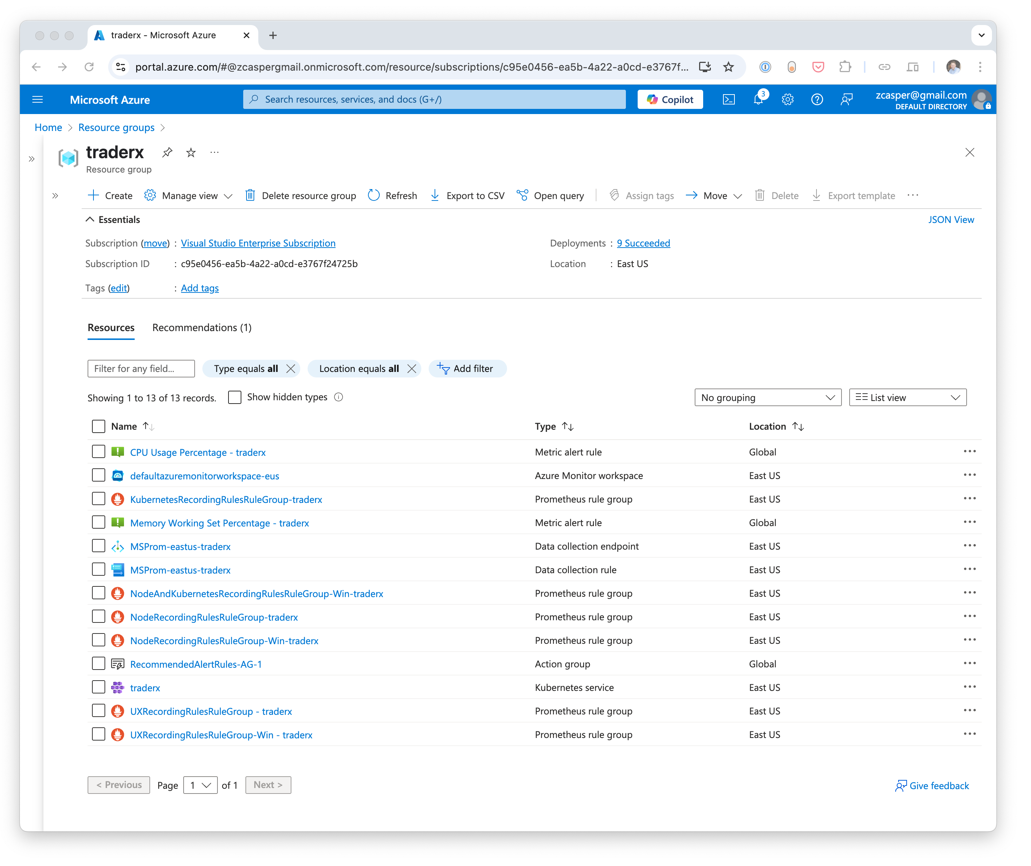Refresh the resource list
This screenshot has height=866, width=1031.
pos(392,196)
